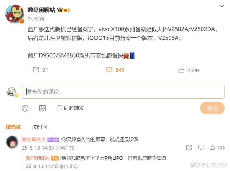Click your own avatar beside the comment box
This screenshot has height=171, width=230.
pos(12,92)
